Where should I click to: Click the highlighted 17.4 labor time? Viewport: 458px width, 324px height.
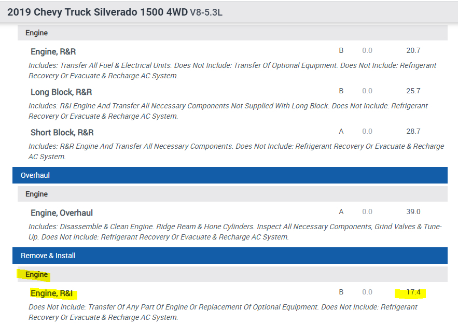tap(413, 292)
